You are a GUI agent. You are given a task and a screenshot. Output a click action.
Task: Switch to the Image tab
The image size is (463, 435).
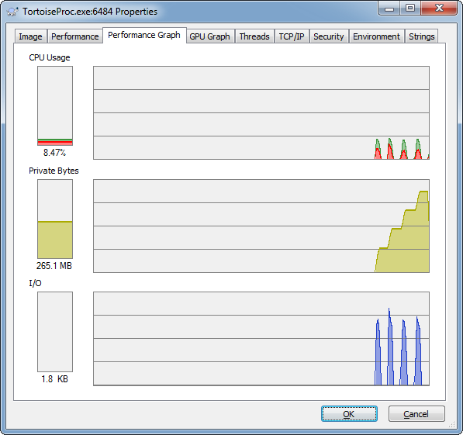coord(30,36)
